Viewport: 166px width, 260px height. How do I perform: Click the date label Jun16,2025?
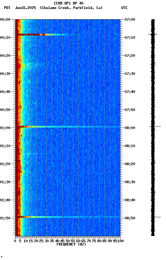pos(25,8)
